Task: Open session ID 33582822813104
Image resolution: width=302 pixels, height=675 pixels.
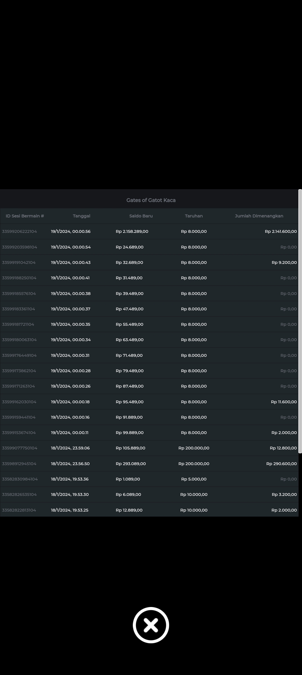Action: click(x=19, y=510)
